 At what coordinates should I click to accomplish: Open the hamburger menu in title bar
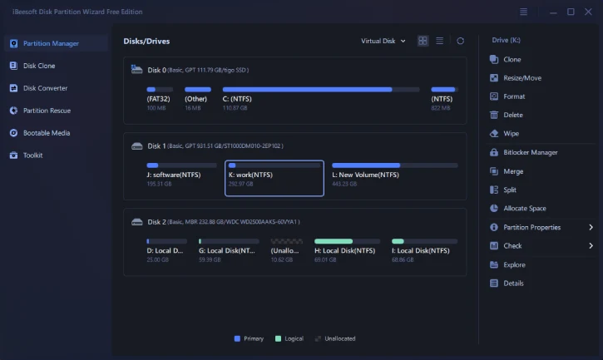pyautogui.click(x=523, y=12)
